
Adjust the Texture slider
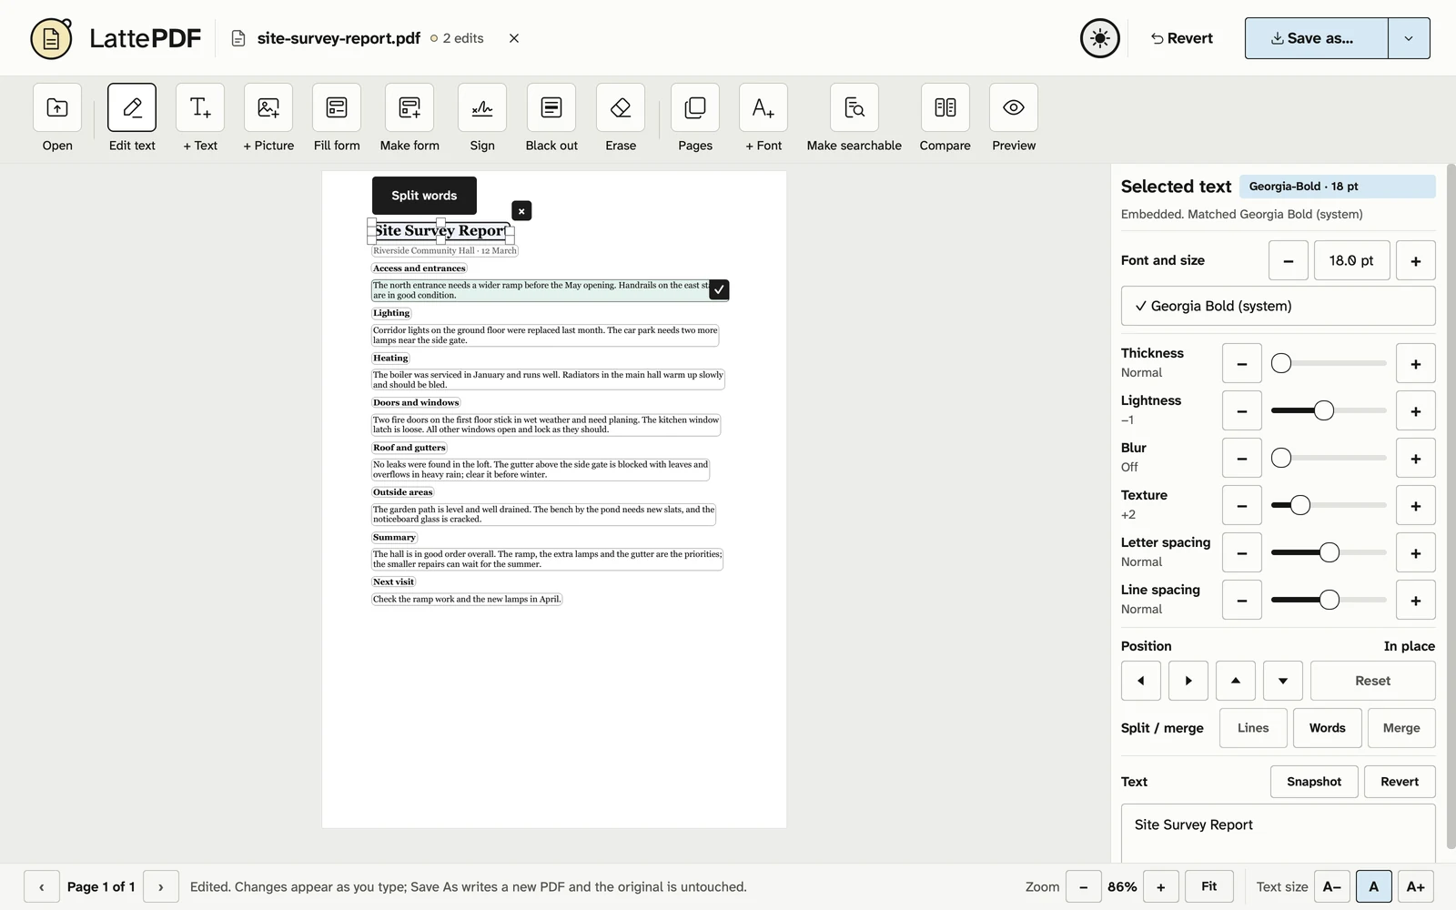coord(1329,505)
